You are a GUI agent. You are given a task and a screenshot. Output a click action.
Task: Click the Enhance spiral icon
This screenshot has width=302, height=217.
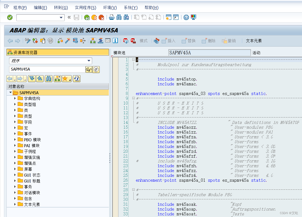coord(50,41)
